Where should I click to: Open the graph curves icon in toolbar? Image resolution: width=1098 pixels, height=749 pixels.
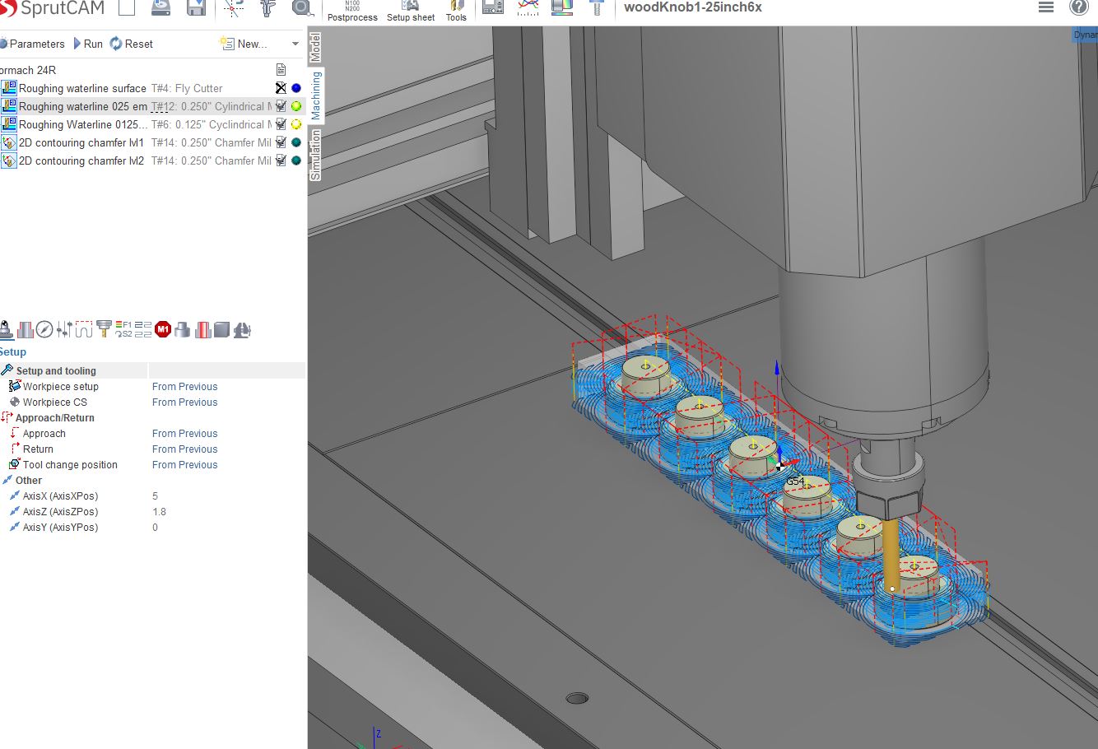coord(528,7)
